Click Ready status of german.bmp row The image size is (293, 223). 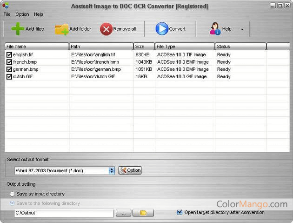coord(224,69)
